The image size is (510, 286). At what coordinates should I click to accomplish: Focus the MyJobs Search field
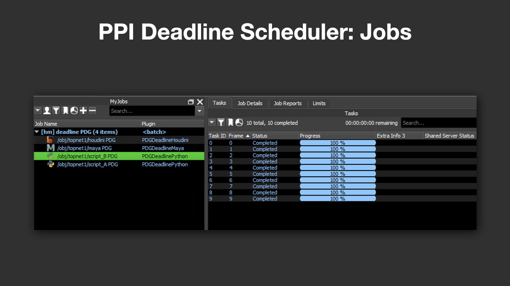152,111
